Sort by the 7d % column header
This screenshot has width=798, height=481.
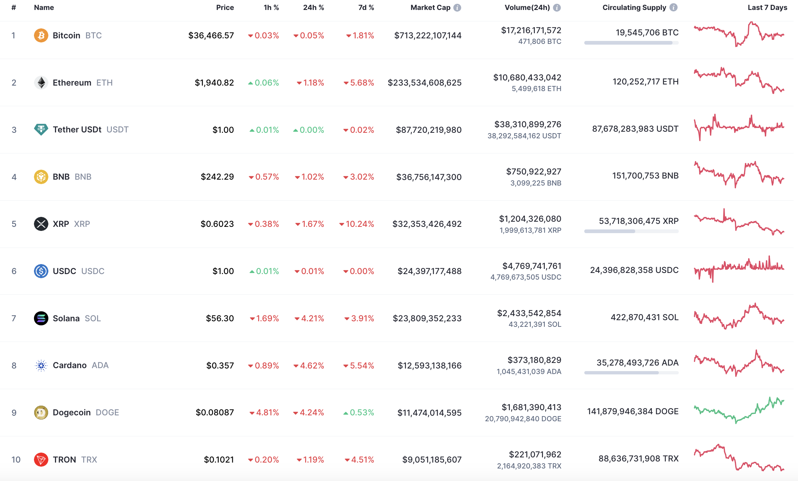(x=366, y=8)
